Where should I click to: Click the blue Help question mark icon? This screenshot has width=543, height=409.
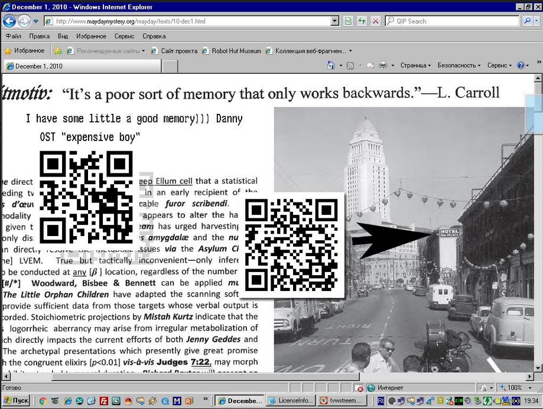(x=521, y=66)
